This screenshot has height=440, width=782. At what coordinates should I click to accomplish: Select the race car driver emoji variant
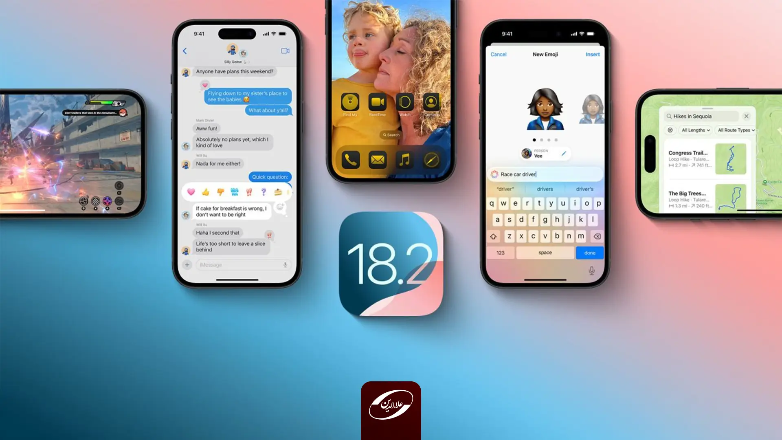pyautogui.click(x=544, y=108)
